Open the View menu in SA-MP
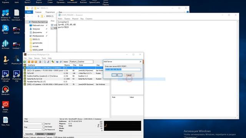Screen dimensions: 246x138 click(30, 58)
